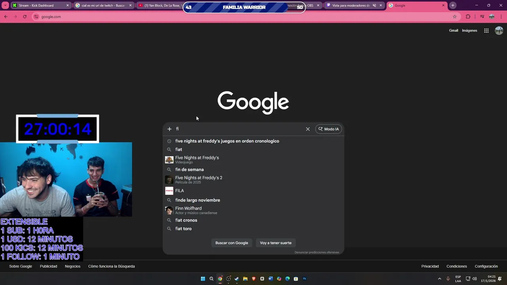Image resolution: width=507 pixels, height=285 pixels.
Task: Open Photoshop from the taskbar
Action: [x=305, y=279]
